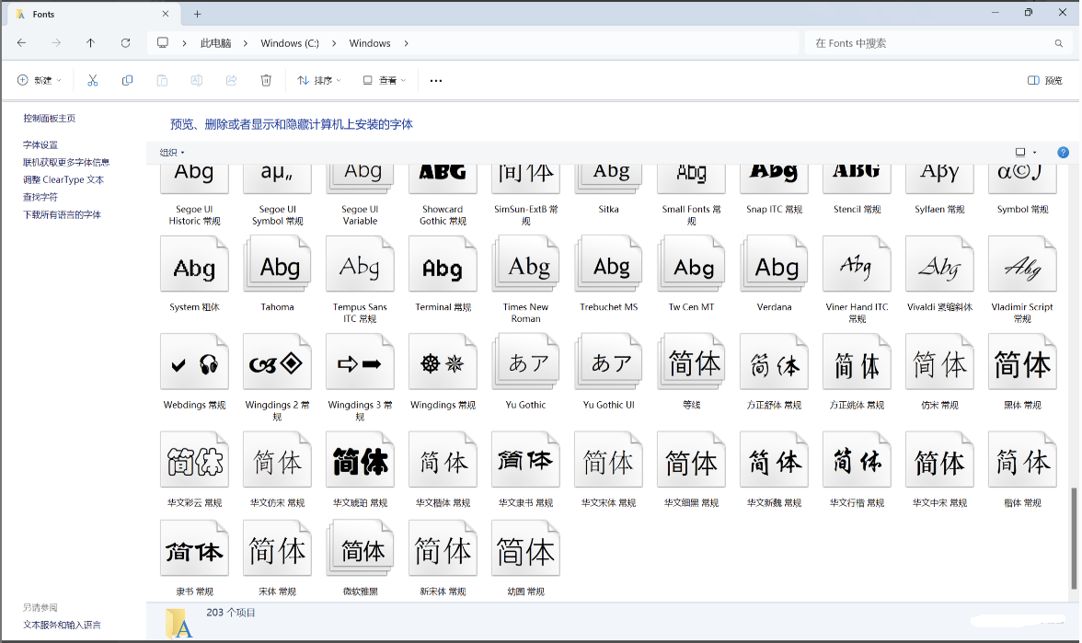
Task: Select the Trebuchet MS font icon
Action: coord(609,263)
